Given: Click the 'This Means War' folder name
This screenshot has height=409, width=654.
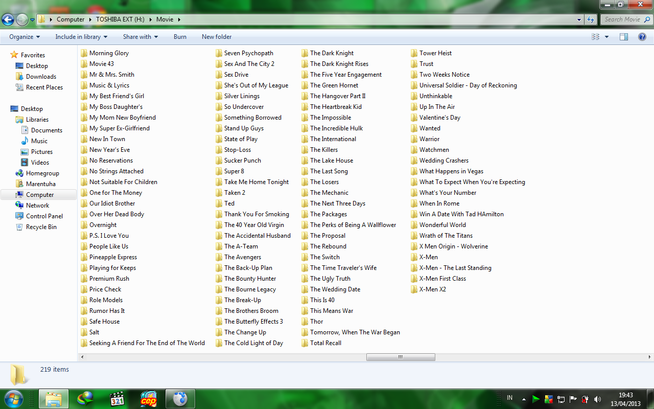Looking at the screenshot, I should click(332, 311).
